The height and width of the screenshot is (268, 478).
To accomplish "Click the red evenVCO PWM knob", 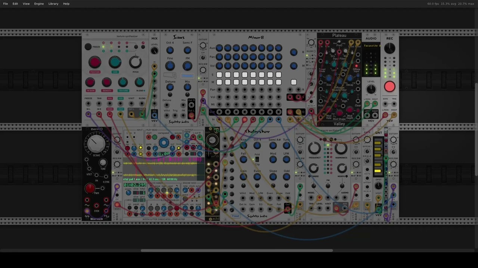I will tap(90, 188).
